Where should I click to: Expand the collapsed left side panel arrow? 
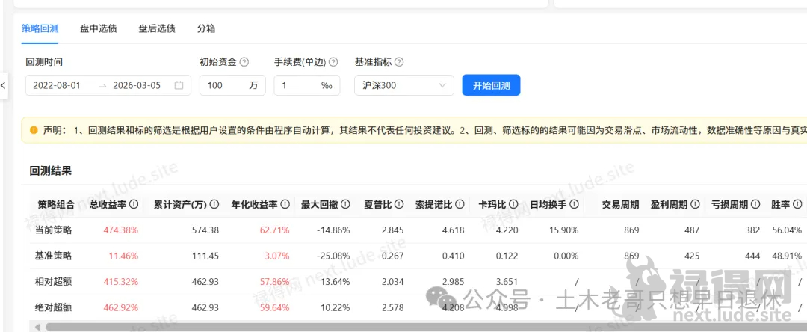pyautogui.click(x=4, y=85)
